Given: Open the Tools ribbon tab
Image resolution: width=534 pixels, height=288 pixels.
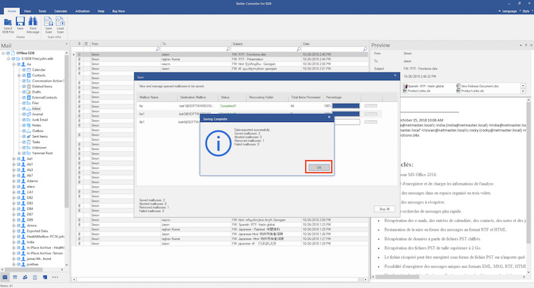Looking at the screenshot, I should [x=42, y=11].
